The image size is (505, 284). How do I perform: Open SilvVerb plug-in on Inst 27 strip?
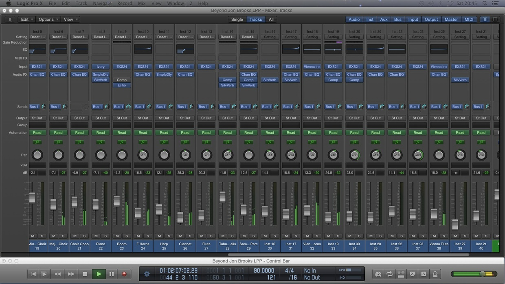(x=460, y=80)
